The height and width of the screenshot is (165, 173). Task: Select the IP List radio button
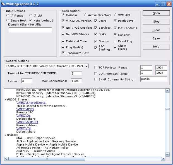[31, 15]
